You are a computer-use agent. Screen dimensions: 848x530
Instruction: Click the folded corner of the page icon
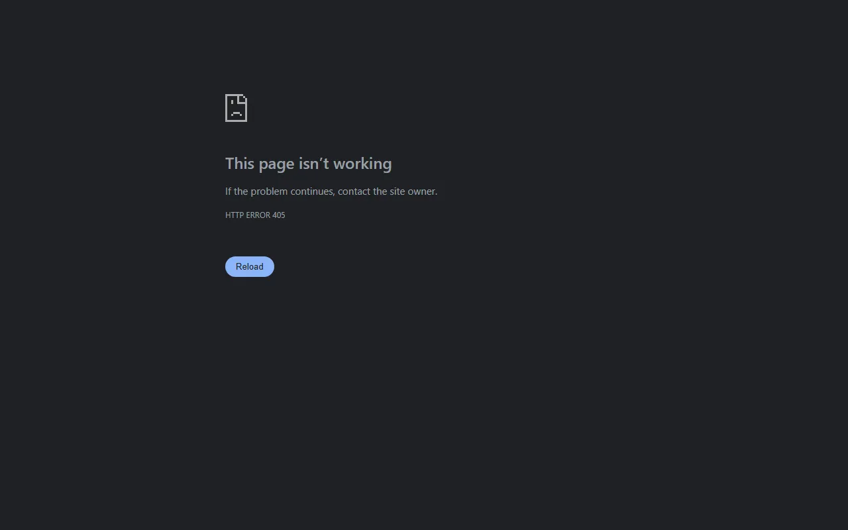(244, 99)
